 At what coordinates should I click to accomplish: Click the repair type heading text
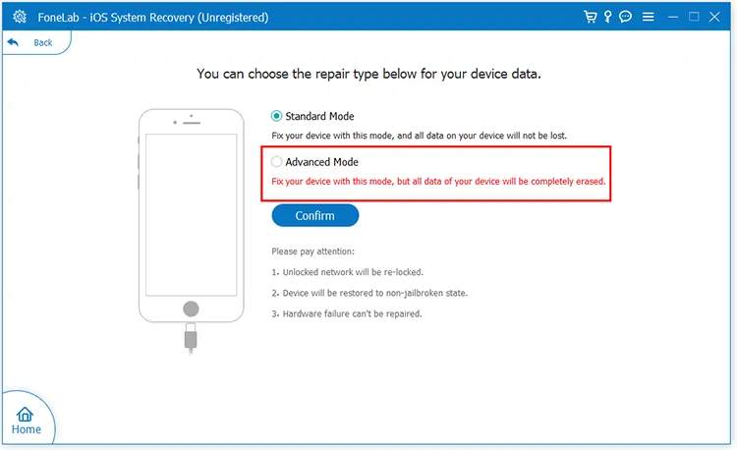368,74
